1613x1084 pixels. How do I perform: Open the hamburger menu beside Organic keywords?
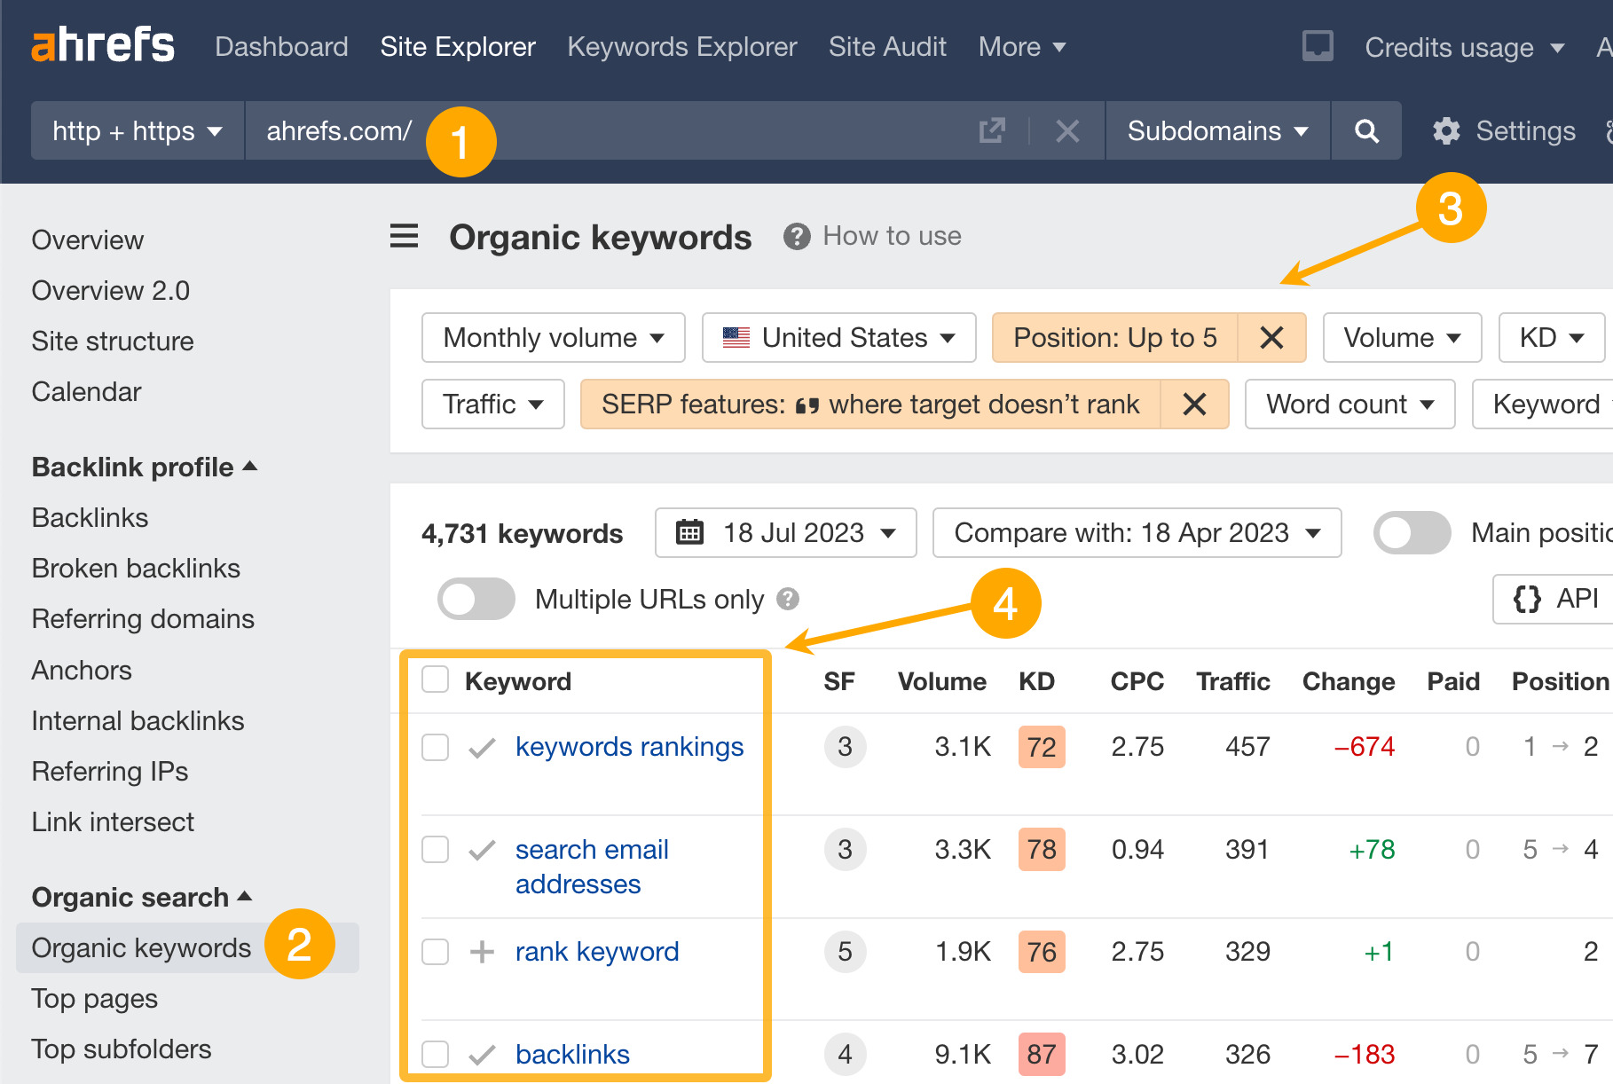pyautogui.click(x=405, y=237)
